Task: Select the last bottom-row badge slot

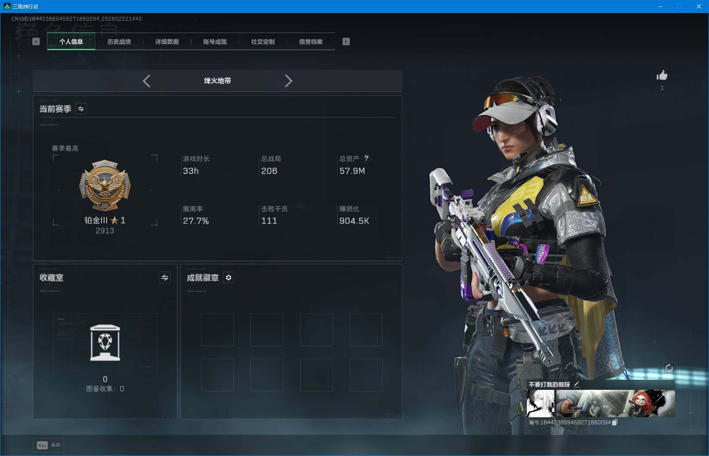Action: point(366,375)
